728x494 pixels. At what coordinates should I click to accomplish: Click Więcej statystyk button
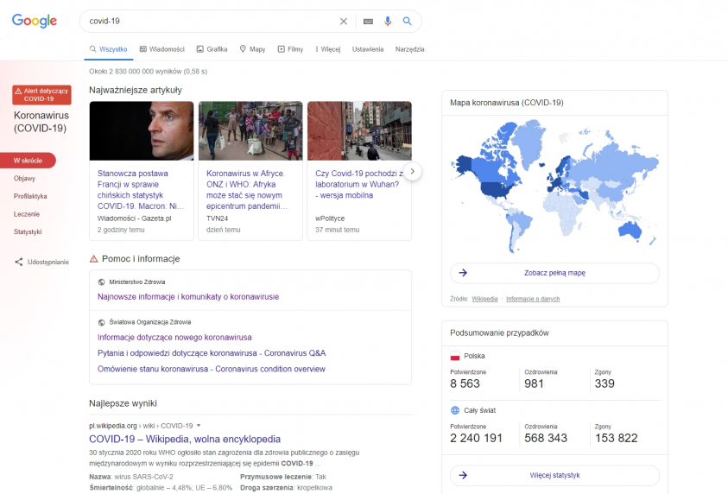coord(554,475)
